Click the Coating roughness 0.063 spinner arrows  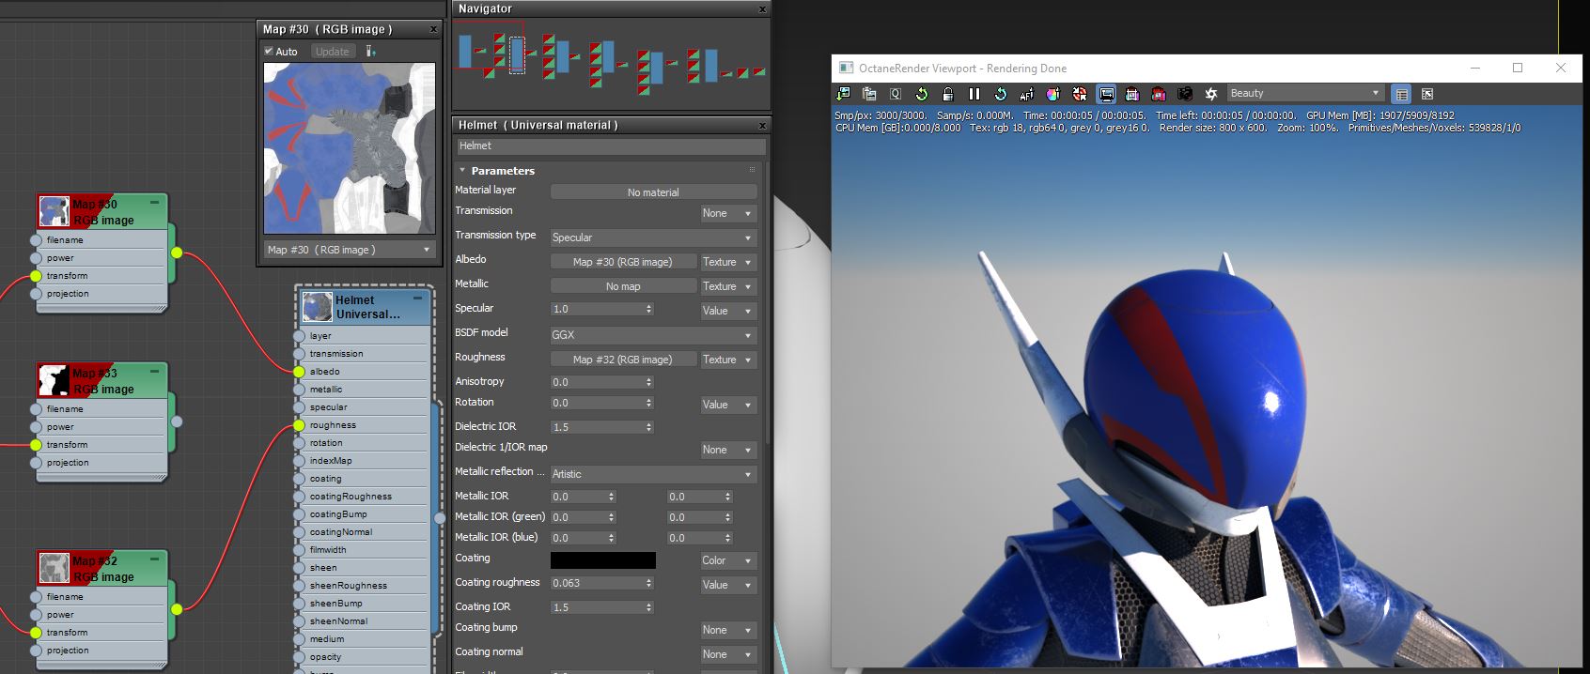[648, 583]
